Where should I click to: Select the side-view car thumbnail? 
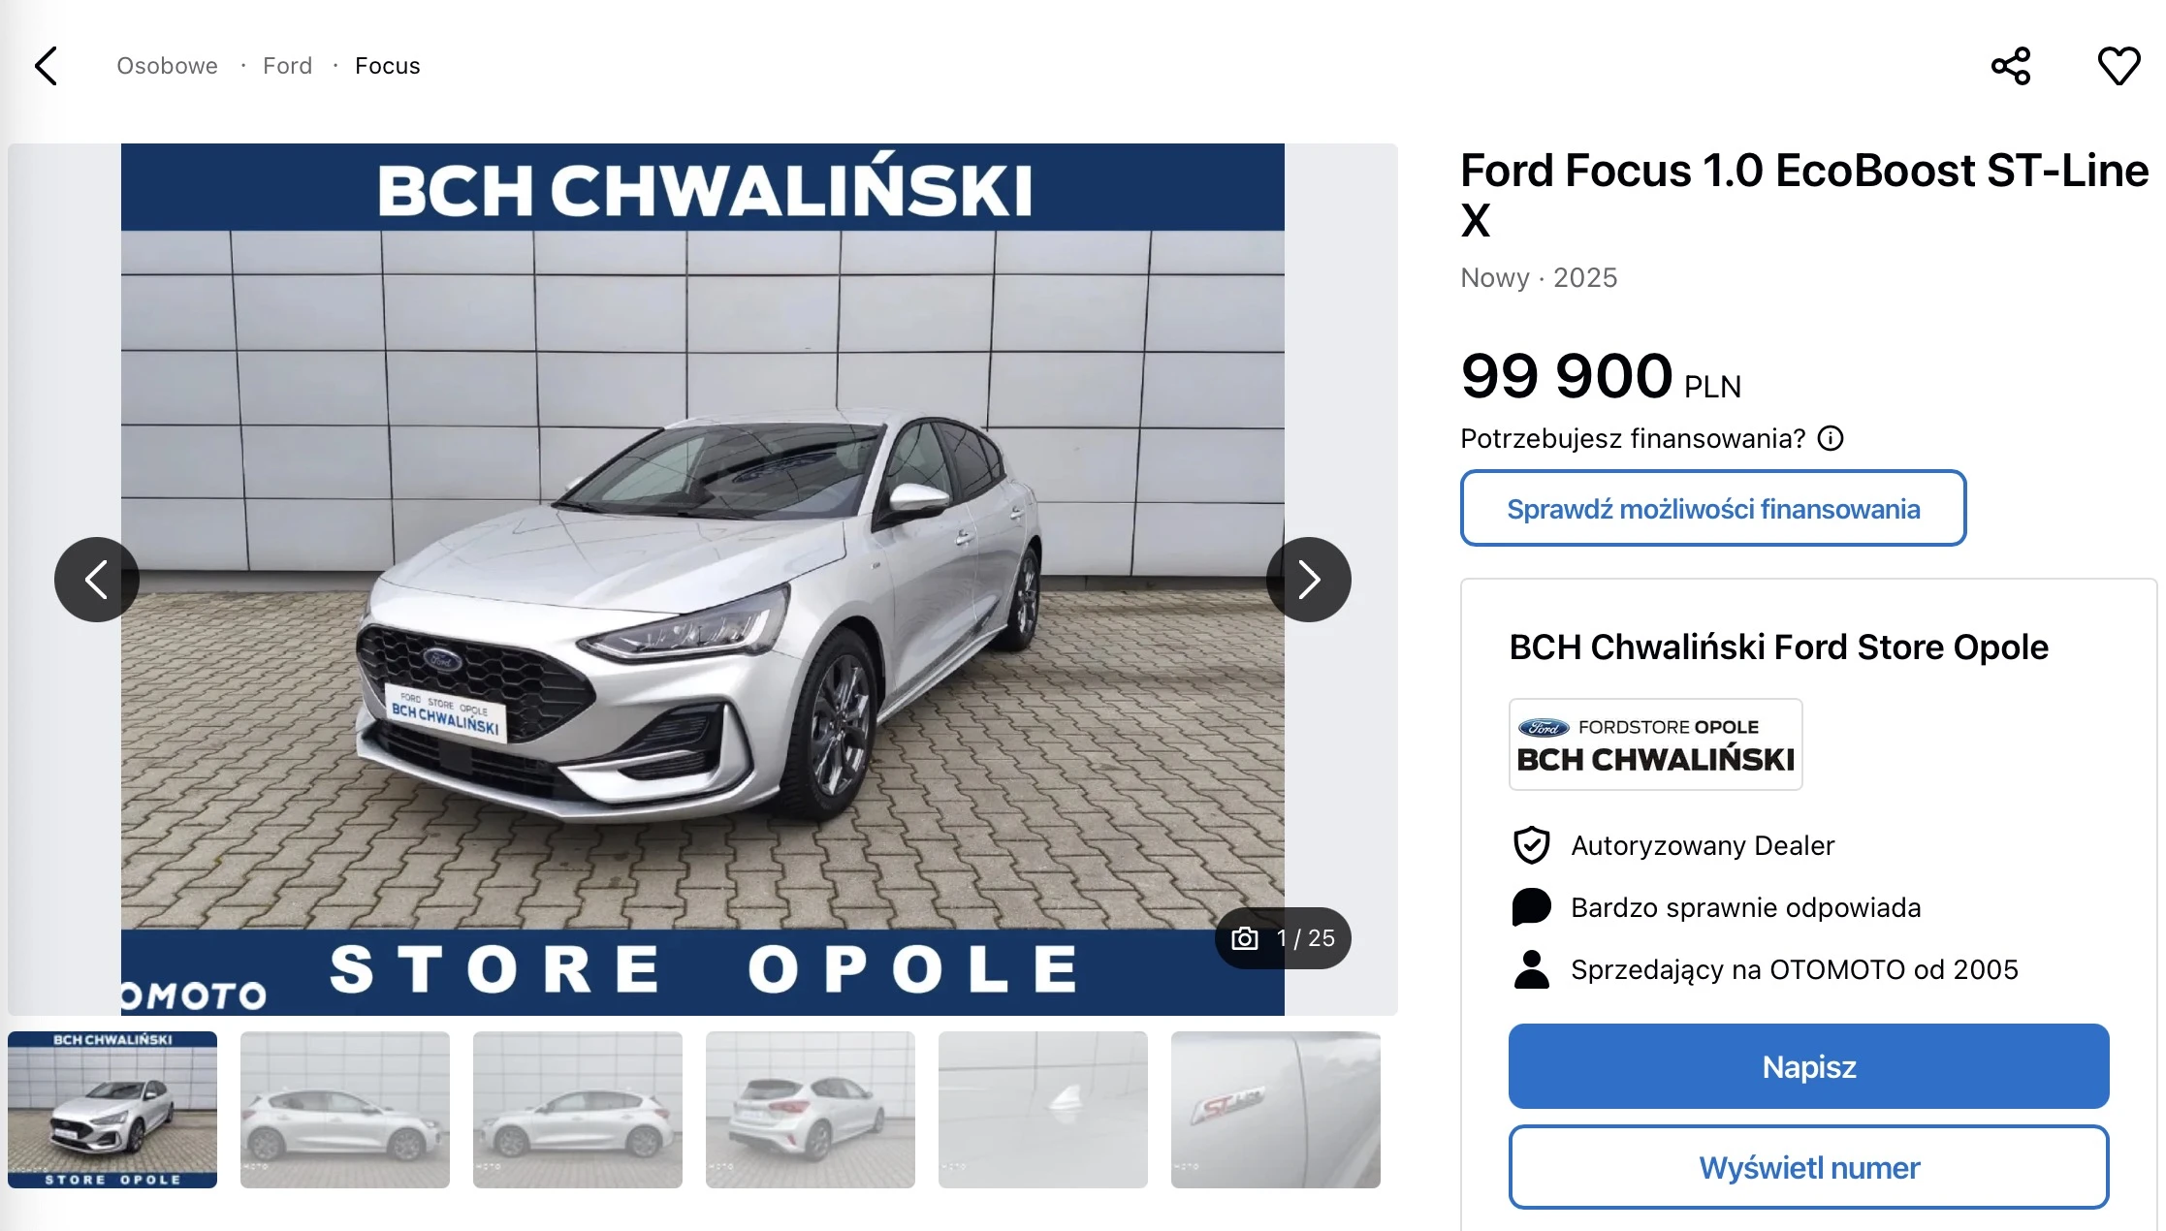345,1110
